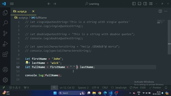The height and width of the screenshot is (96, 171).
Task: Show errors and warnings in status bar
Action: tap(15, 87)
